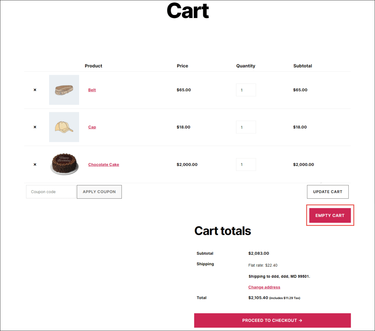The image size is (375, 331).
Task: Proceed to Checkout
Action: (x=272, y=320)
